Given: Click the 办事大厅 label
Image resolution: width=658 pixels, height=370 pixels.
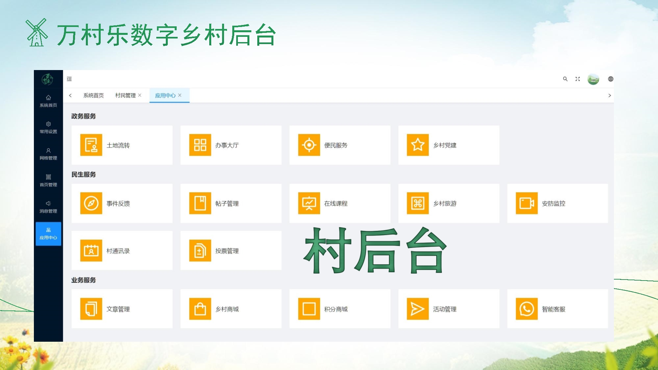Looking at the screenshot, I should click(227, 145).
